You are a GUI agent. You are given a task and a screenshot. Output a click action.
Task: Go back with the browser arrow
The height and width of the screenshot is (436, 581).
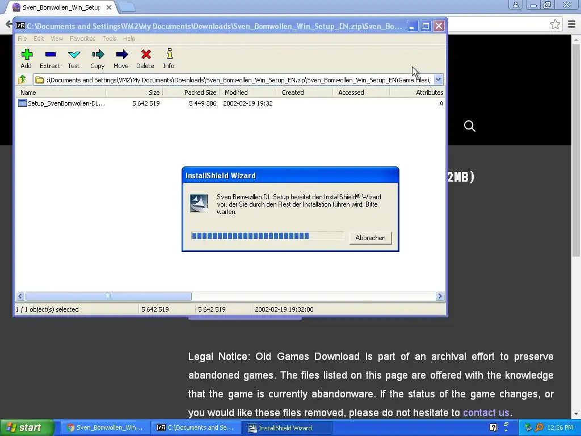pyautogui.click(x=9, y=24)
